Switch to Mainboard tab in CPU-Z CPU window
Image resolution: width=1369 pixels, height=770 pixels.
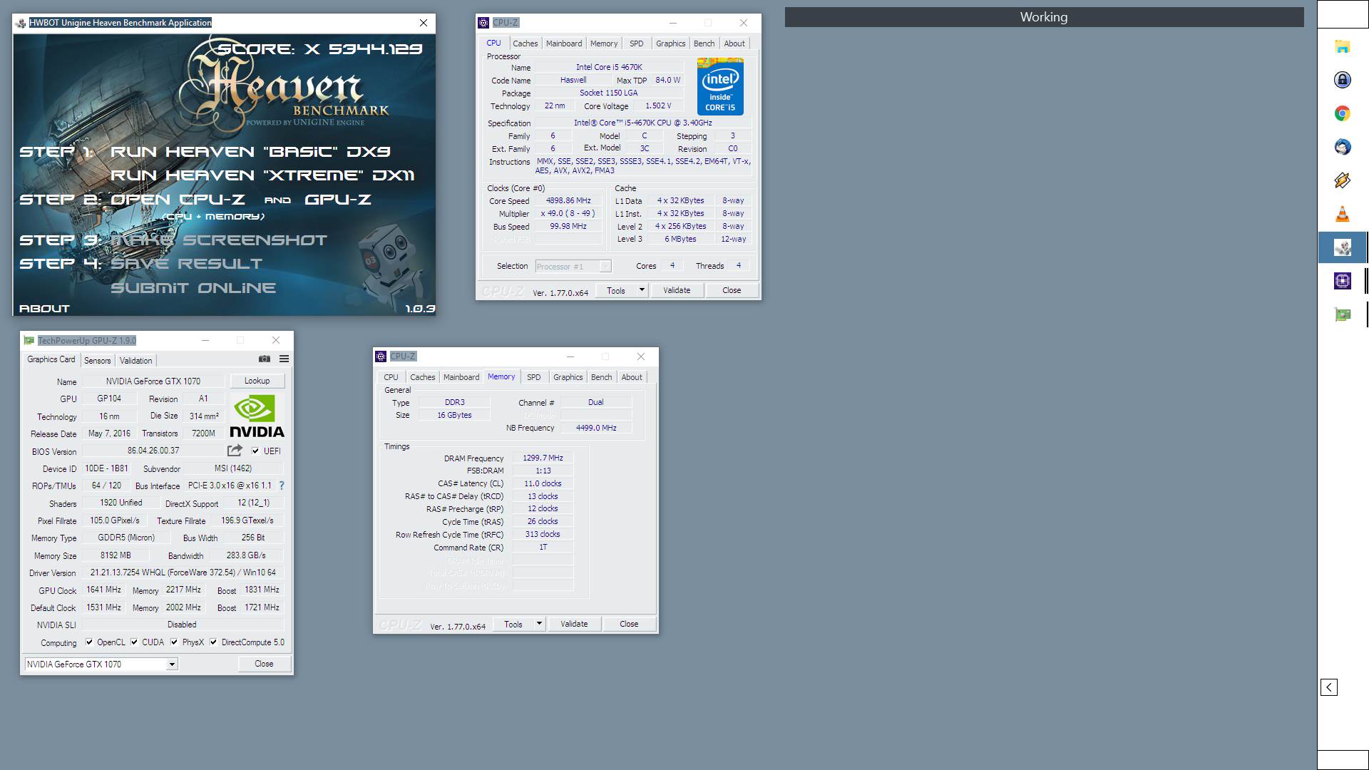[x=564, y=43]
